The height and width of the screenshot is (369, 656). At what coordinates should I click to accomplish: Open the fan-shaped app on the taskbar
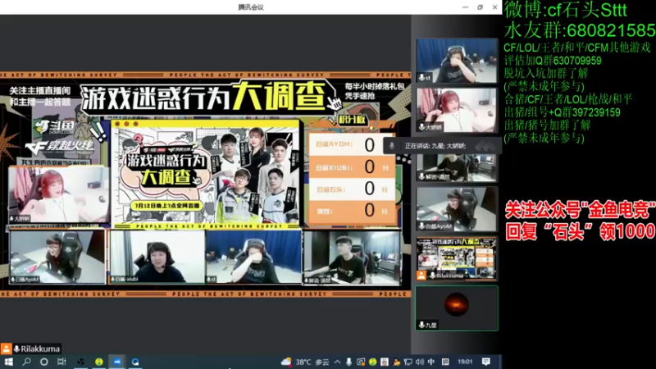point(80,362)
